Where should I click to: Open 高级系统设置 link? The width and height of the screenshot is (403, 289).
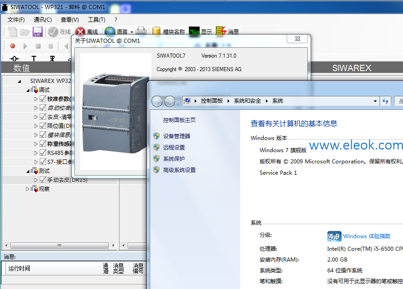pyautogui.click(x=179, y=170)
